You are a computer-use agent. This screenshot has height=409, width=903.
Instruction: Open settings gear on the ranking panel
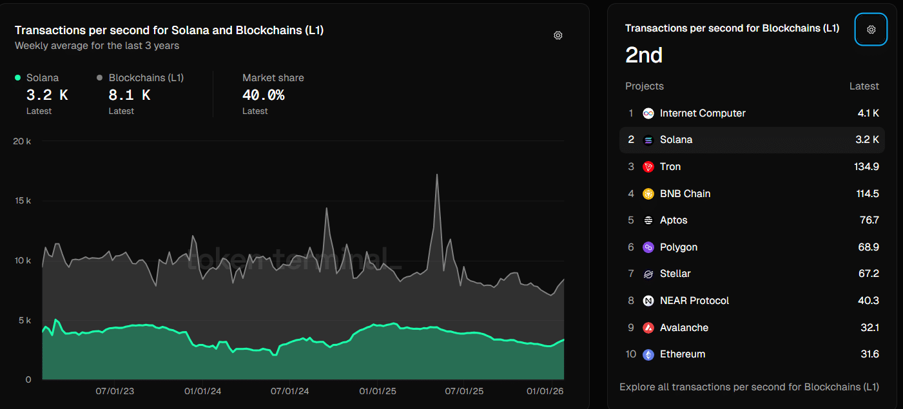click(x=871, y=29)
